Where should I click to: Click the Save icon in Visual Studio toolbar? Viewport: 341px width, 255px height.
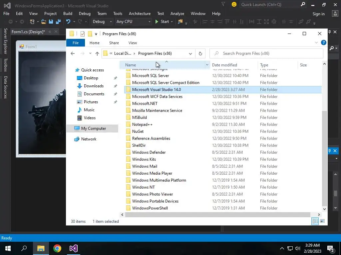pos(51,22)
